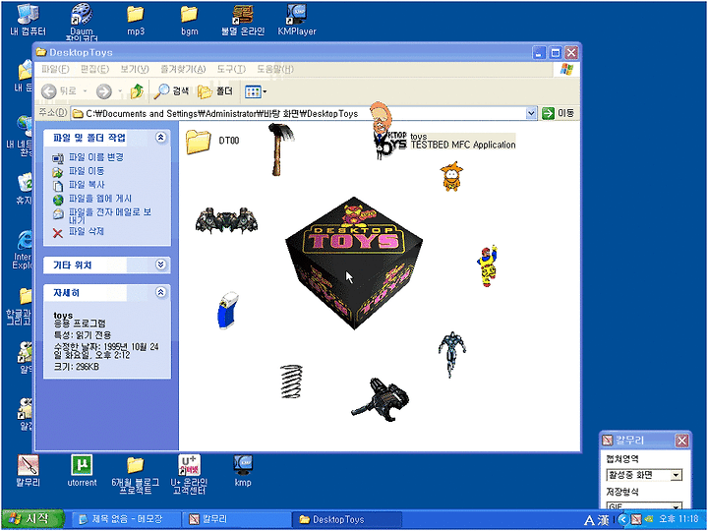Open the 칼무리 desktop icon

coord(28,470)
